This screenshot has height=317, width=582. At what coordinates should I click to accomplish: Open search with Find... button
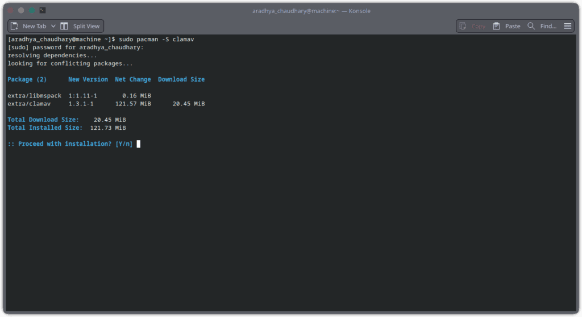548,26
